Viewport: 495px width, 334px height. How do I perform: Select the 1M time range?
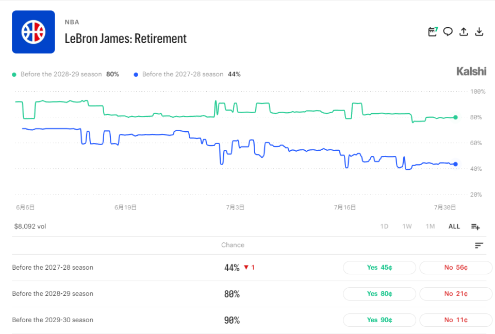[x=430, y=226]
